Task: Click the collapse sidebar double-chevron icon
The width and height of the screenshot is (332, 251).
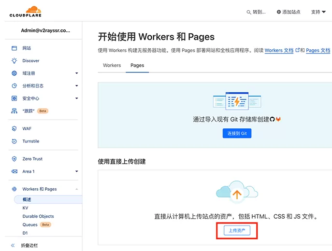Action: [x=13, y=245]
